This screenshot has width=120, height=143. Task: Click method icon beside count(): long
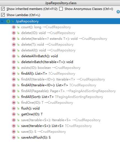(x=14, y=27)
